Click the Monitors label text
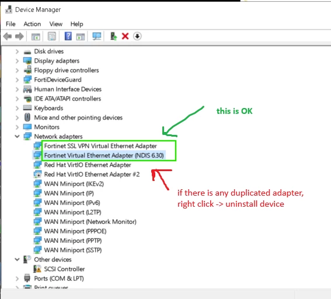331x299 pixels. coord(47,127)
